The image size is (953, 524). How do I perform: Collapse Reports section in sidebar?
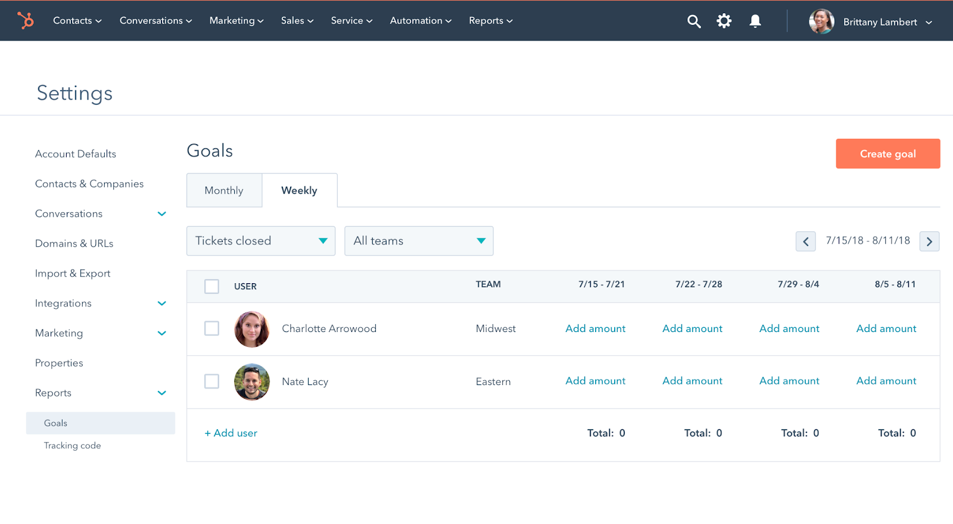(x=161, y=392)
